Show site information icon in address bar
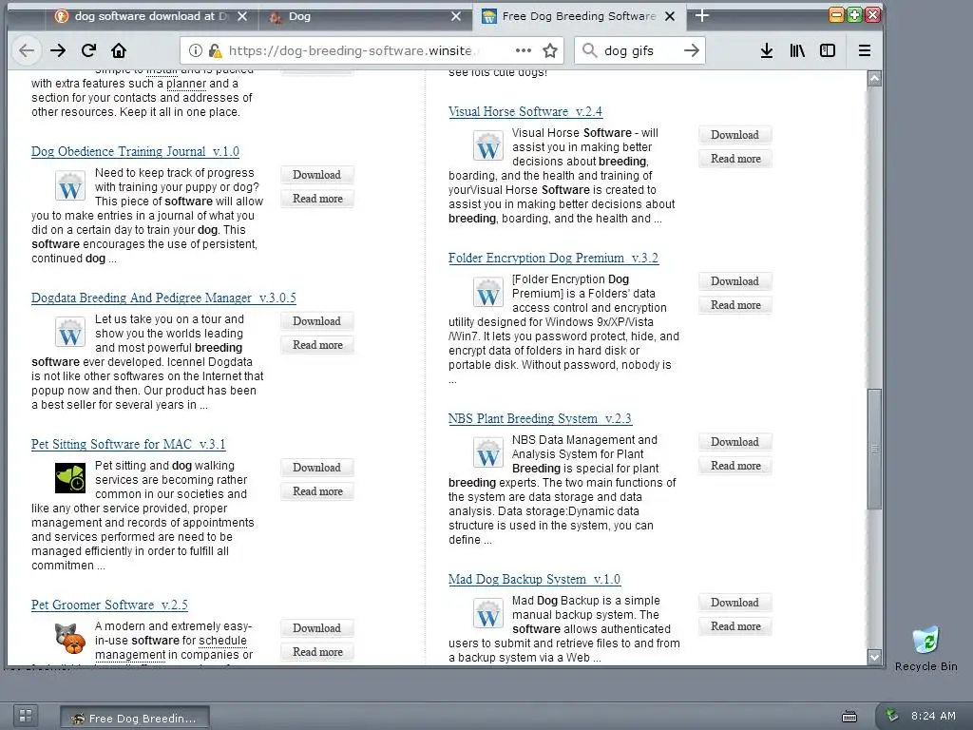 (195, 50)
